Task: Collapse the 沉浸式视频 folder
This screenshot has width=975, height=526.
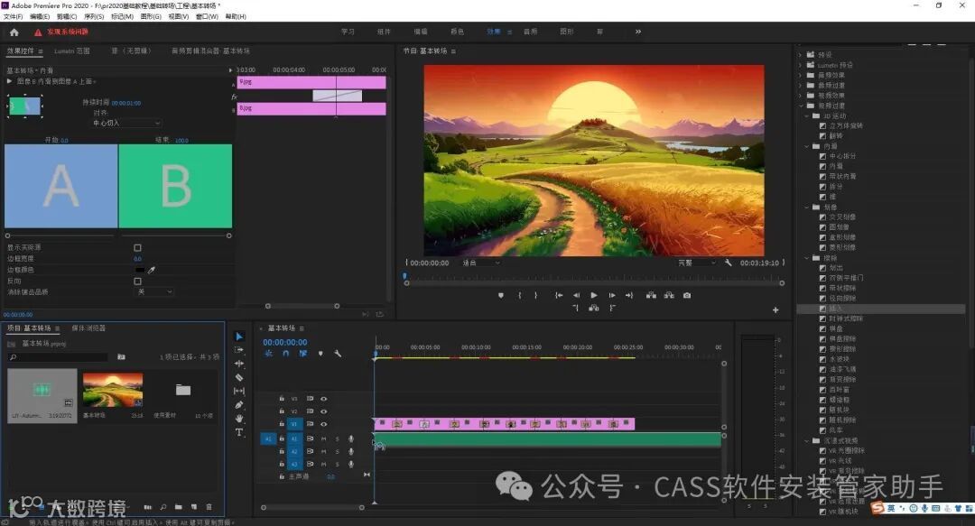Action: tap(807, 440)
